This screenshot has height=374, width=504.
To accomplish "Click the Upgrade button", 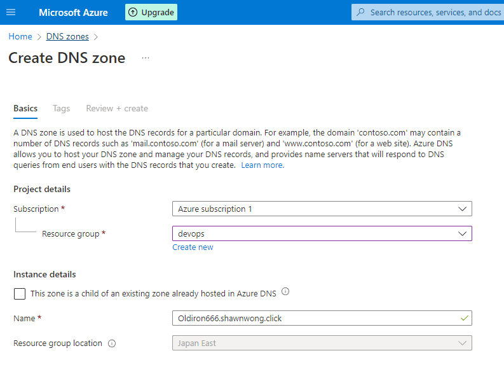I will (151, 12).
